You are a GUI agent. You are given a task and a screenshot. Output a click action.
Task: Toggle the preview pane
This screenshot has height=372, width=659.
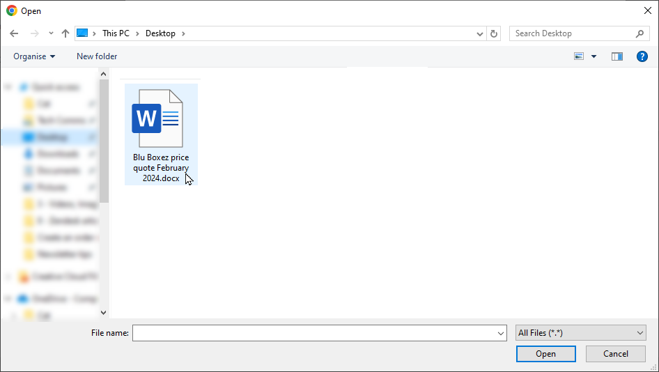pyautogui.click(x=617, y=56)
